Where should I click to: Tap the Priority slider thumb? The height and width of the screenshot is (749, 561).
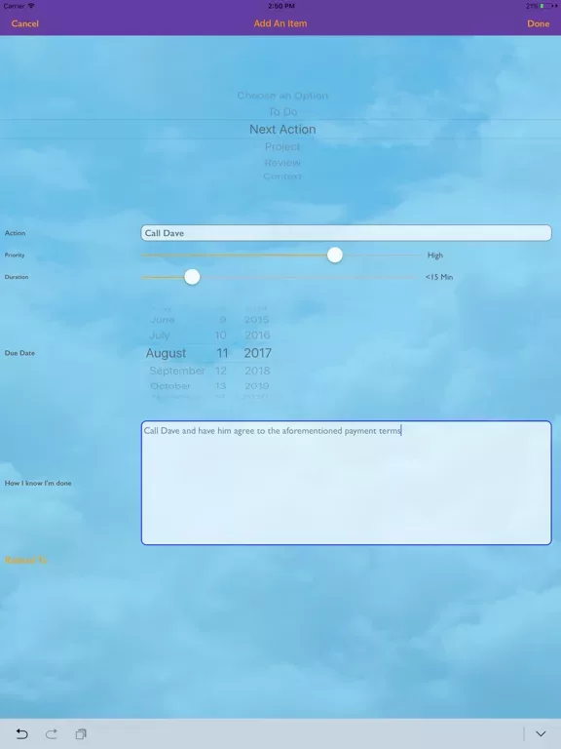point(335,256)
